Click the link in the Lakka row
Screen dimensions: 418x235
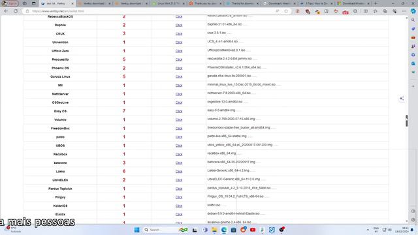coord(178,171)
